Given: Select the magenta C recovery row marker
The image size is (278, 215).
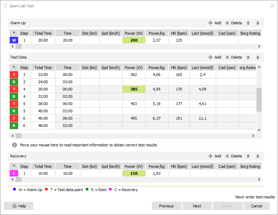Looking at the screenshot, I should click(14, 173).
